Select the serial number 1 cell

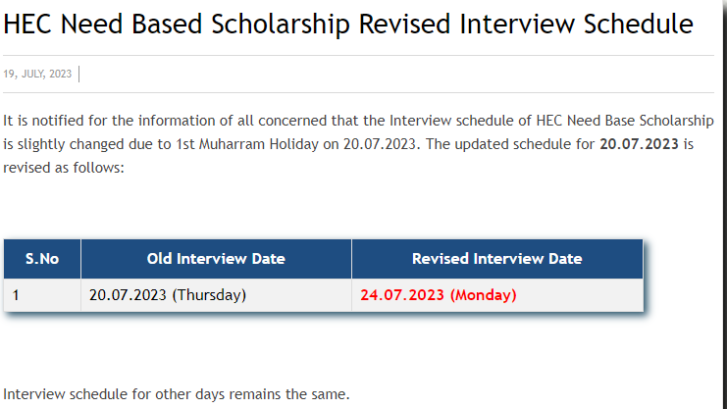42,295
